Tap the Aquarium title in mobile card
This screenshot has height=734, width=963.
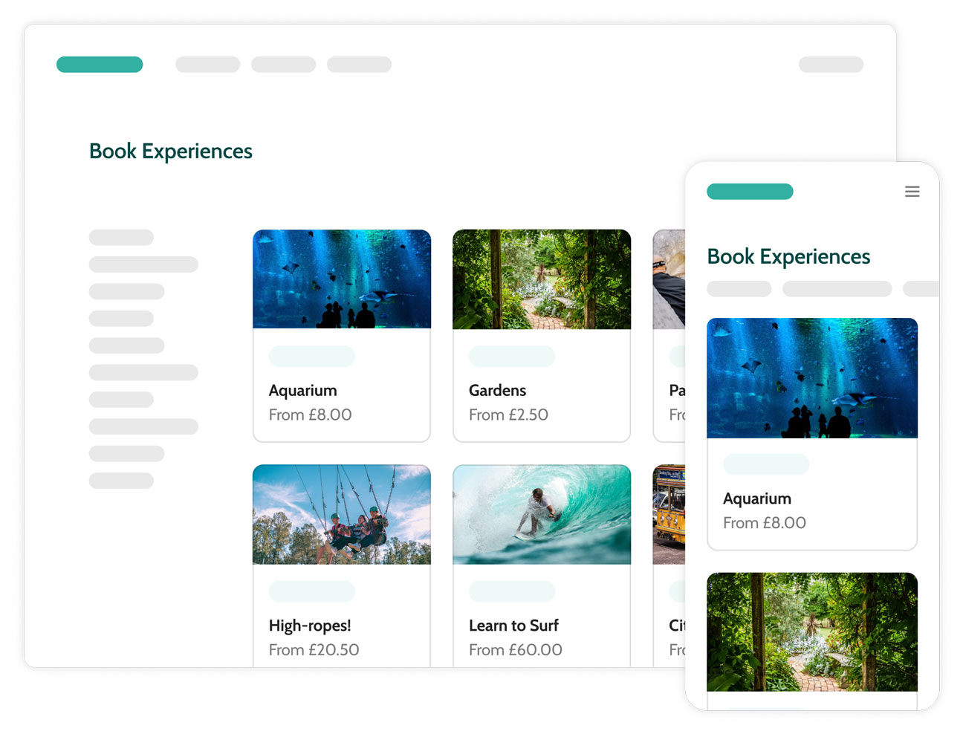click(756, 498)
